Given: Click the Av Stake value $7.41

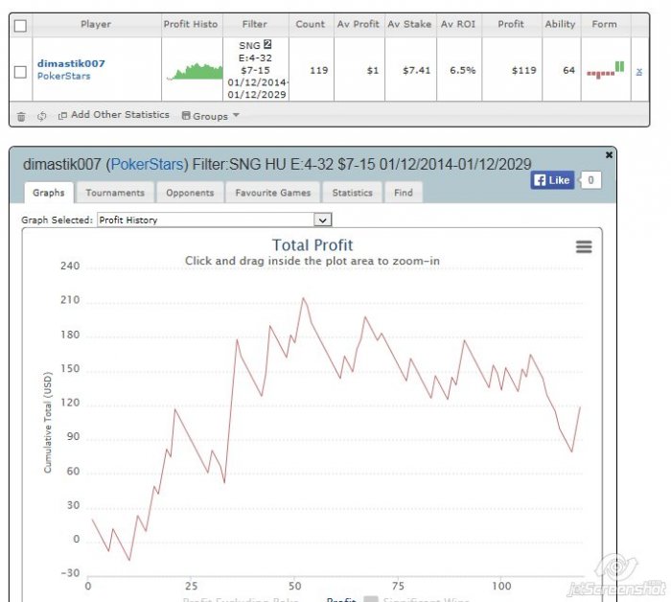Looking at the screenshot, I should click(416, 71).
